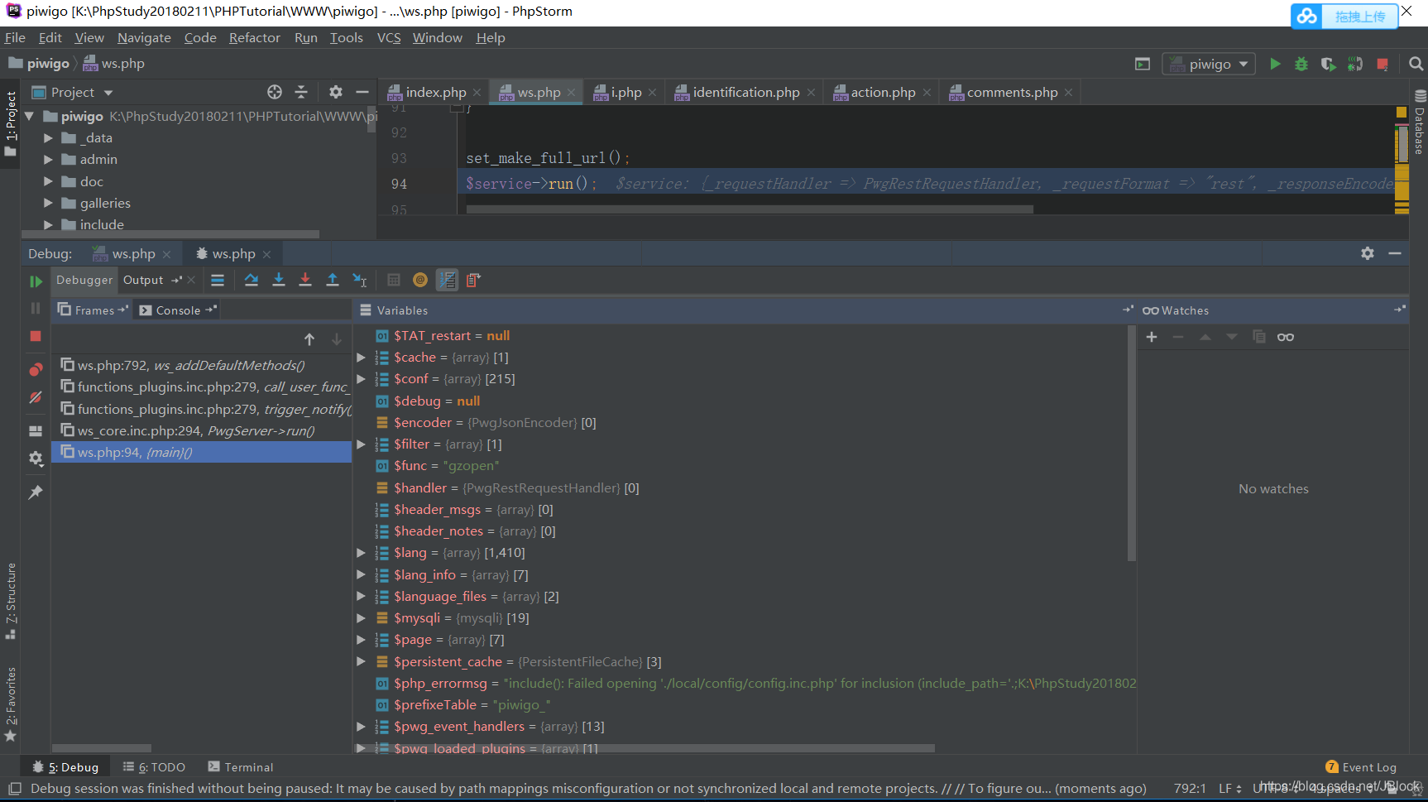Click Force Step Into red arrow

tap(305, 280)
